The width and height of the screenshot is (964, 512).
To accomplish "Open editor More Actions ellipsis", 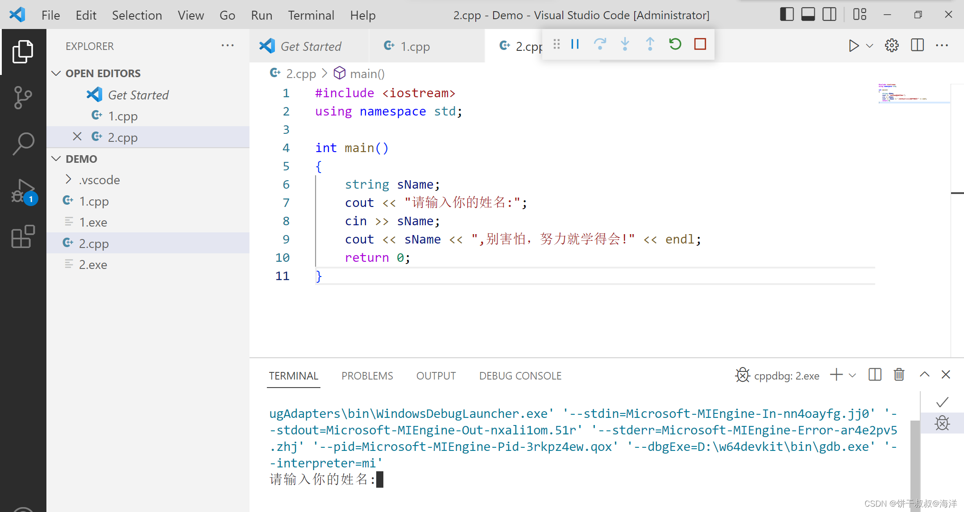I will point(942,45).
